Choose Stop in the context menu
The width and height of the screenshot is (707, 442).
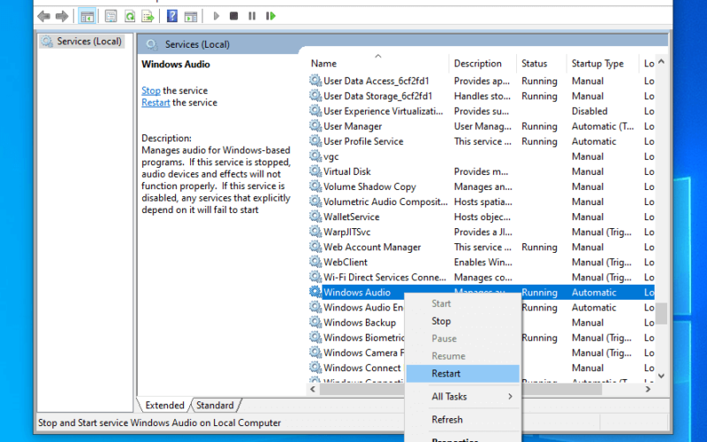point(462,321)
